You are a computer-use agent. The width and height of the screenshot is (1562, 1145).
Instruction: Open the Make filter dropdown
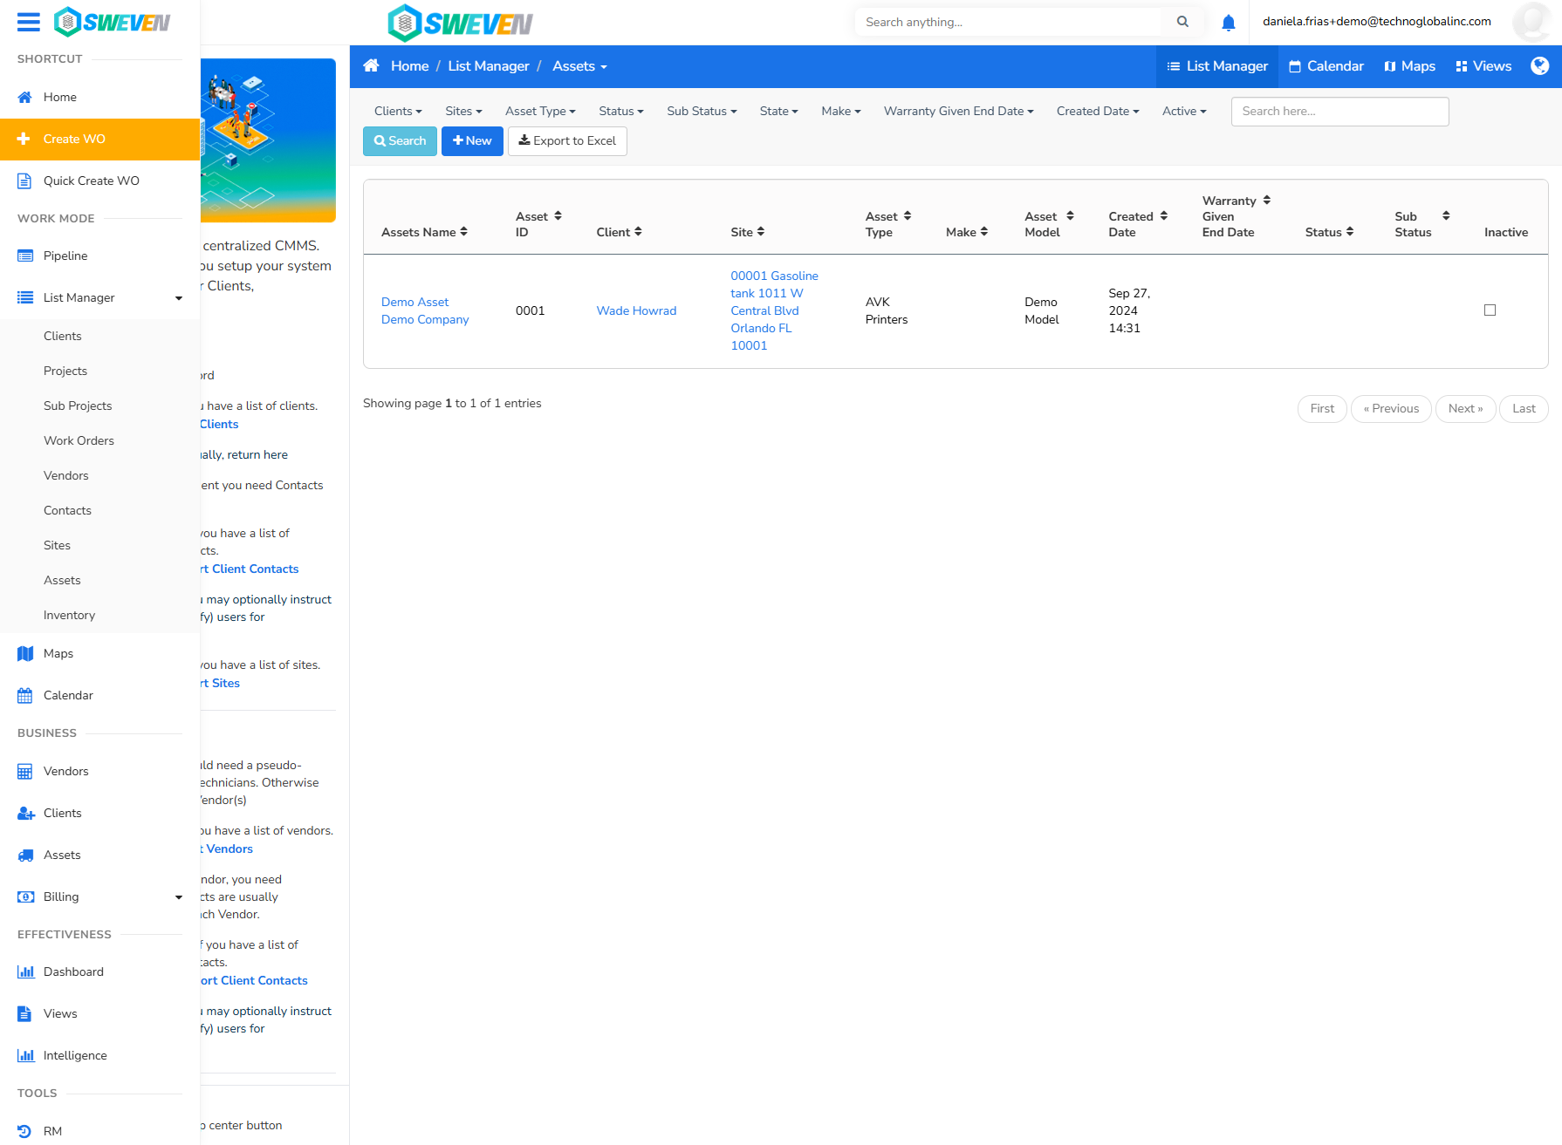tap(841, 112)
